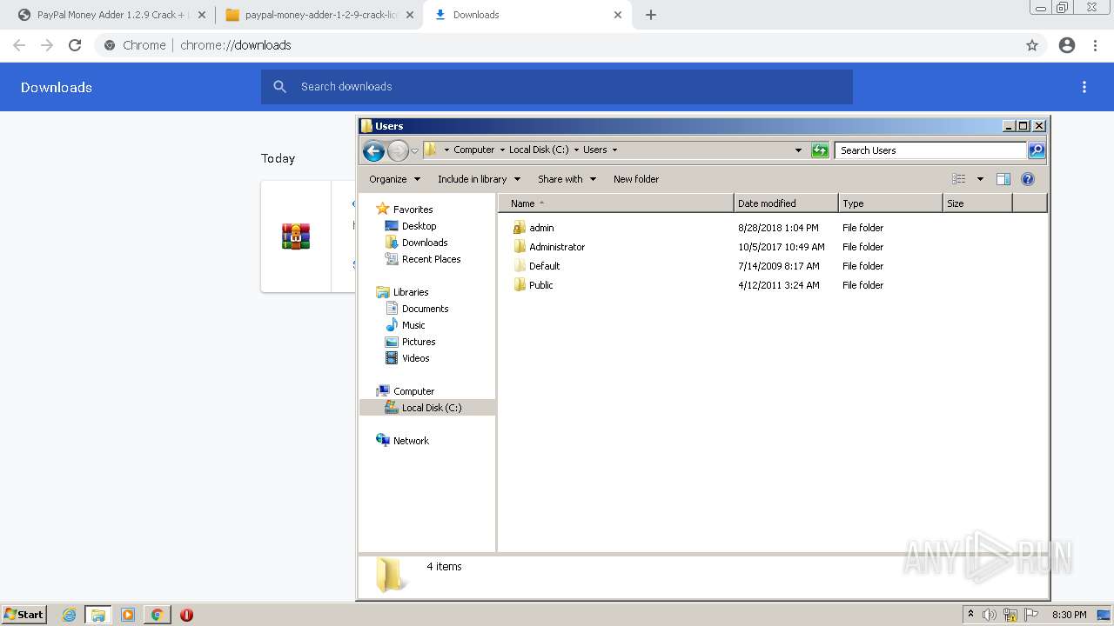
Task: Toggle the preview pane icon
Action: (1003, 179)
